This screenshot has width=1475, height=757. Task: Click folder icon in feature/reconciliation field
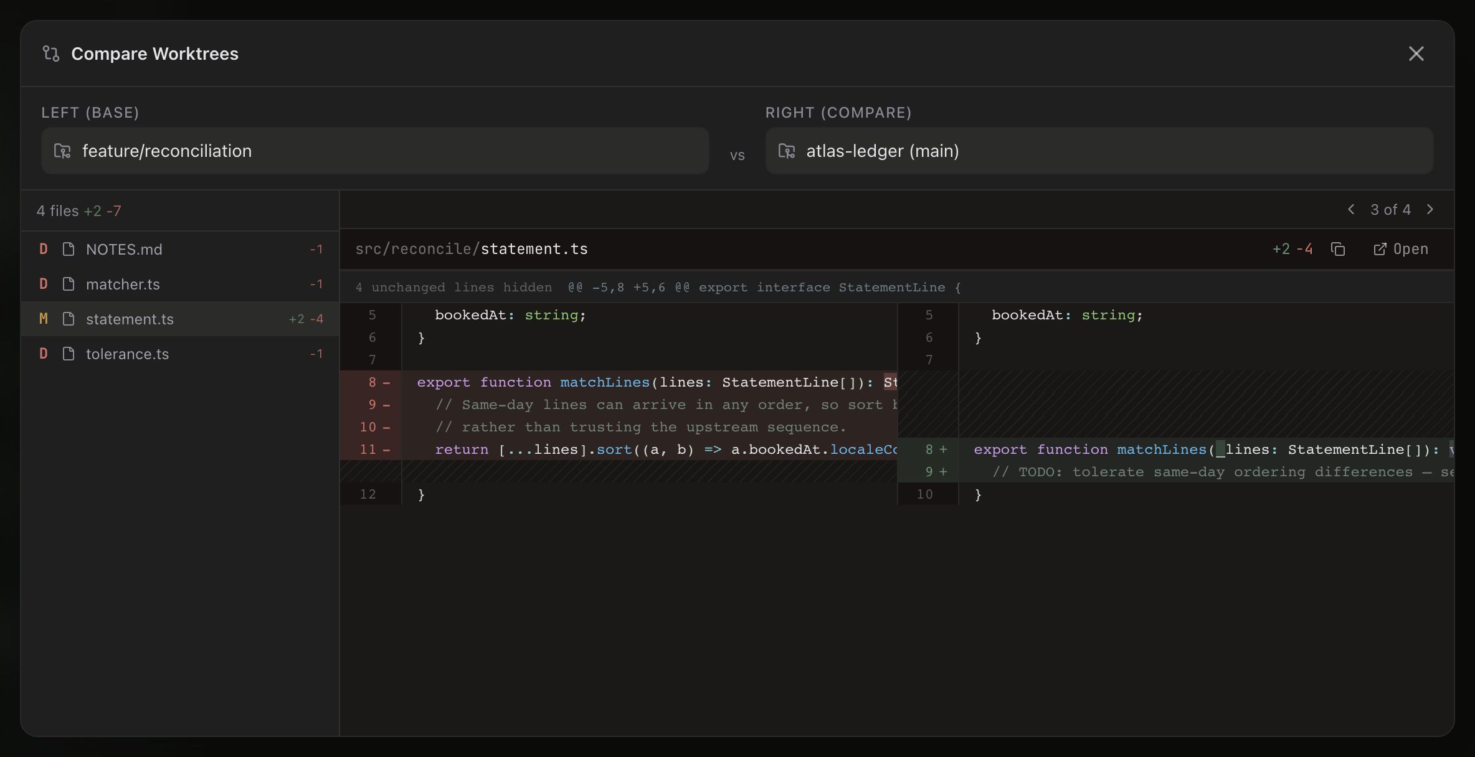(x=62, y=151)
